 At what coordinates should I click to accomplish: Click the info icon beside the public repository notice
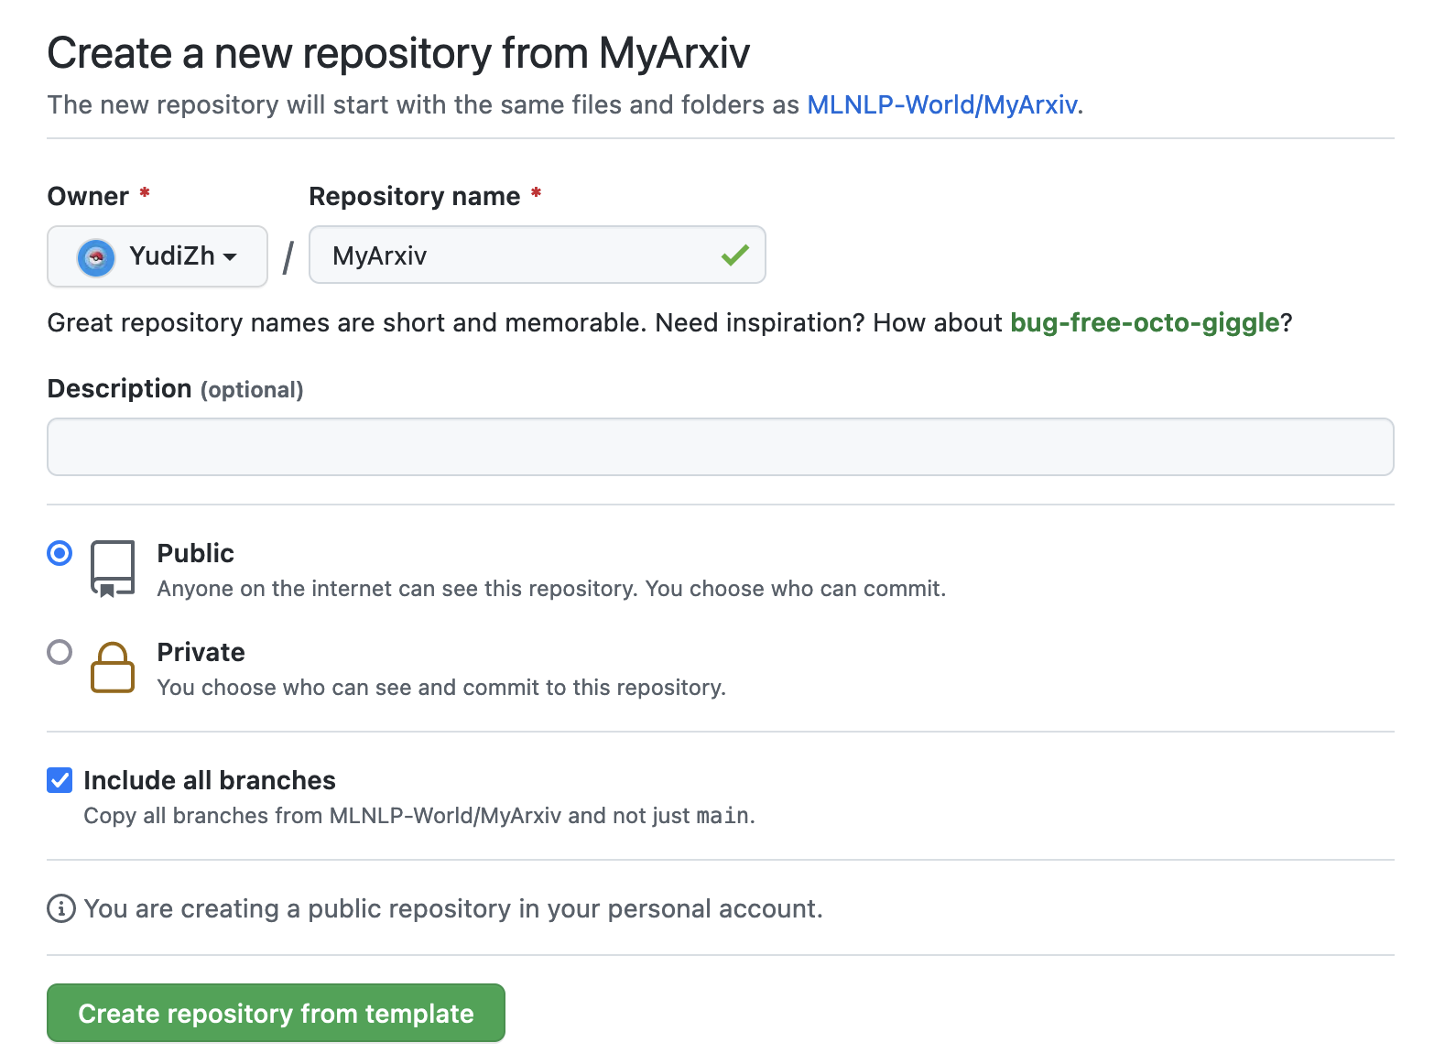pos(61,908)
